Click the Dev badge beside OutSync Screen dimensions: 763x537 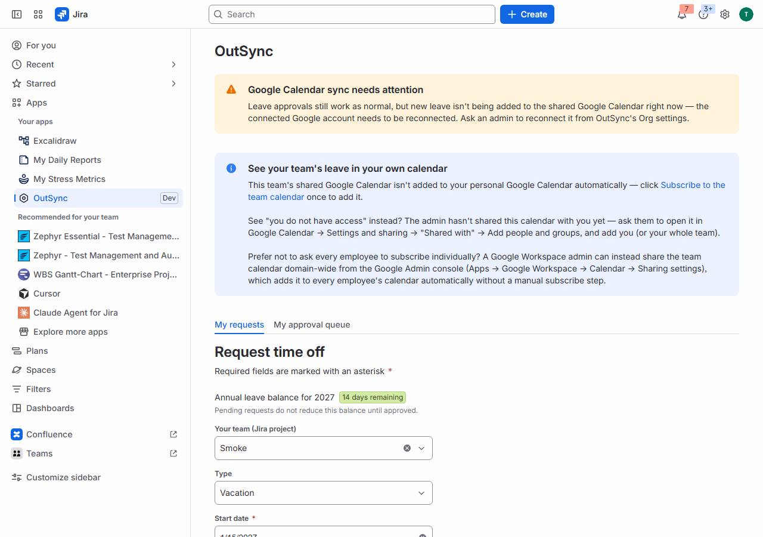[169, 198]
